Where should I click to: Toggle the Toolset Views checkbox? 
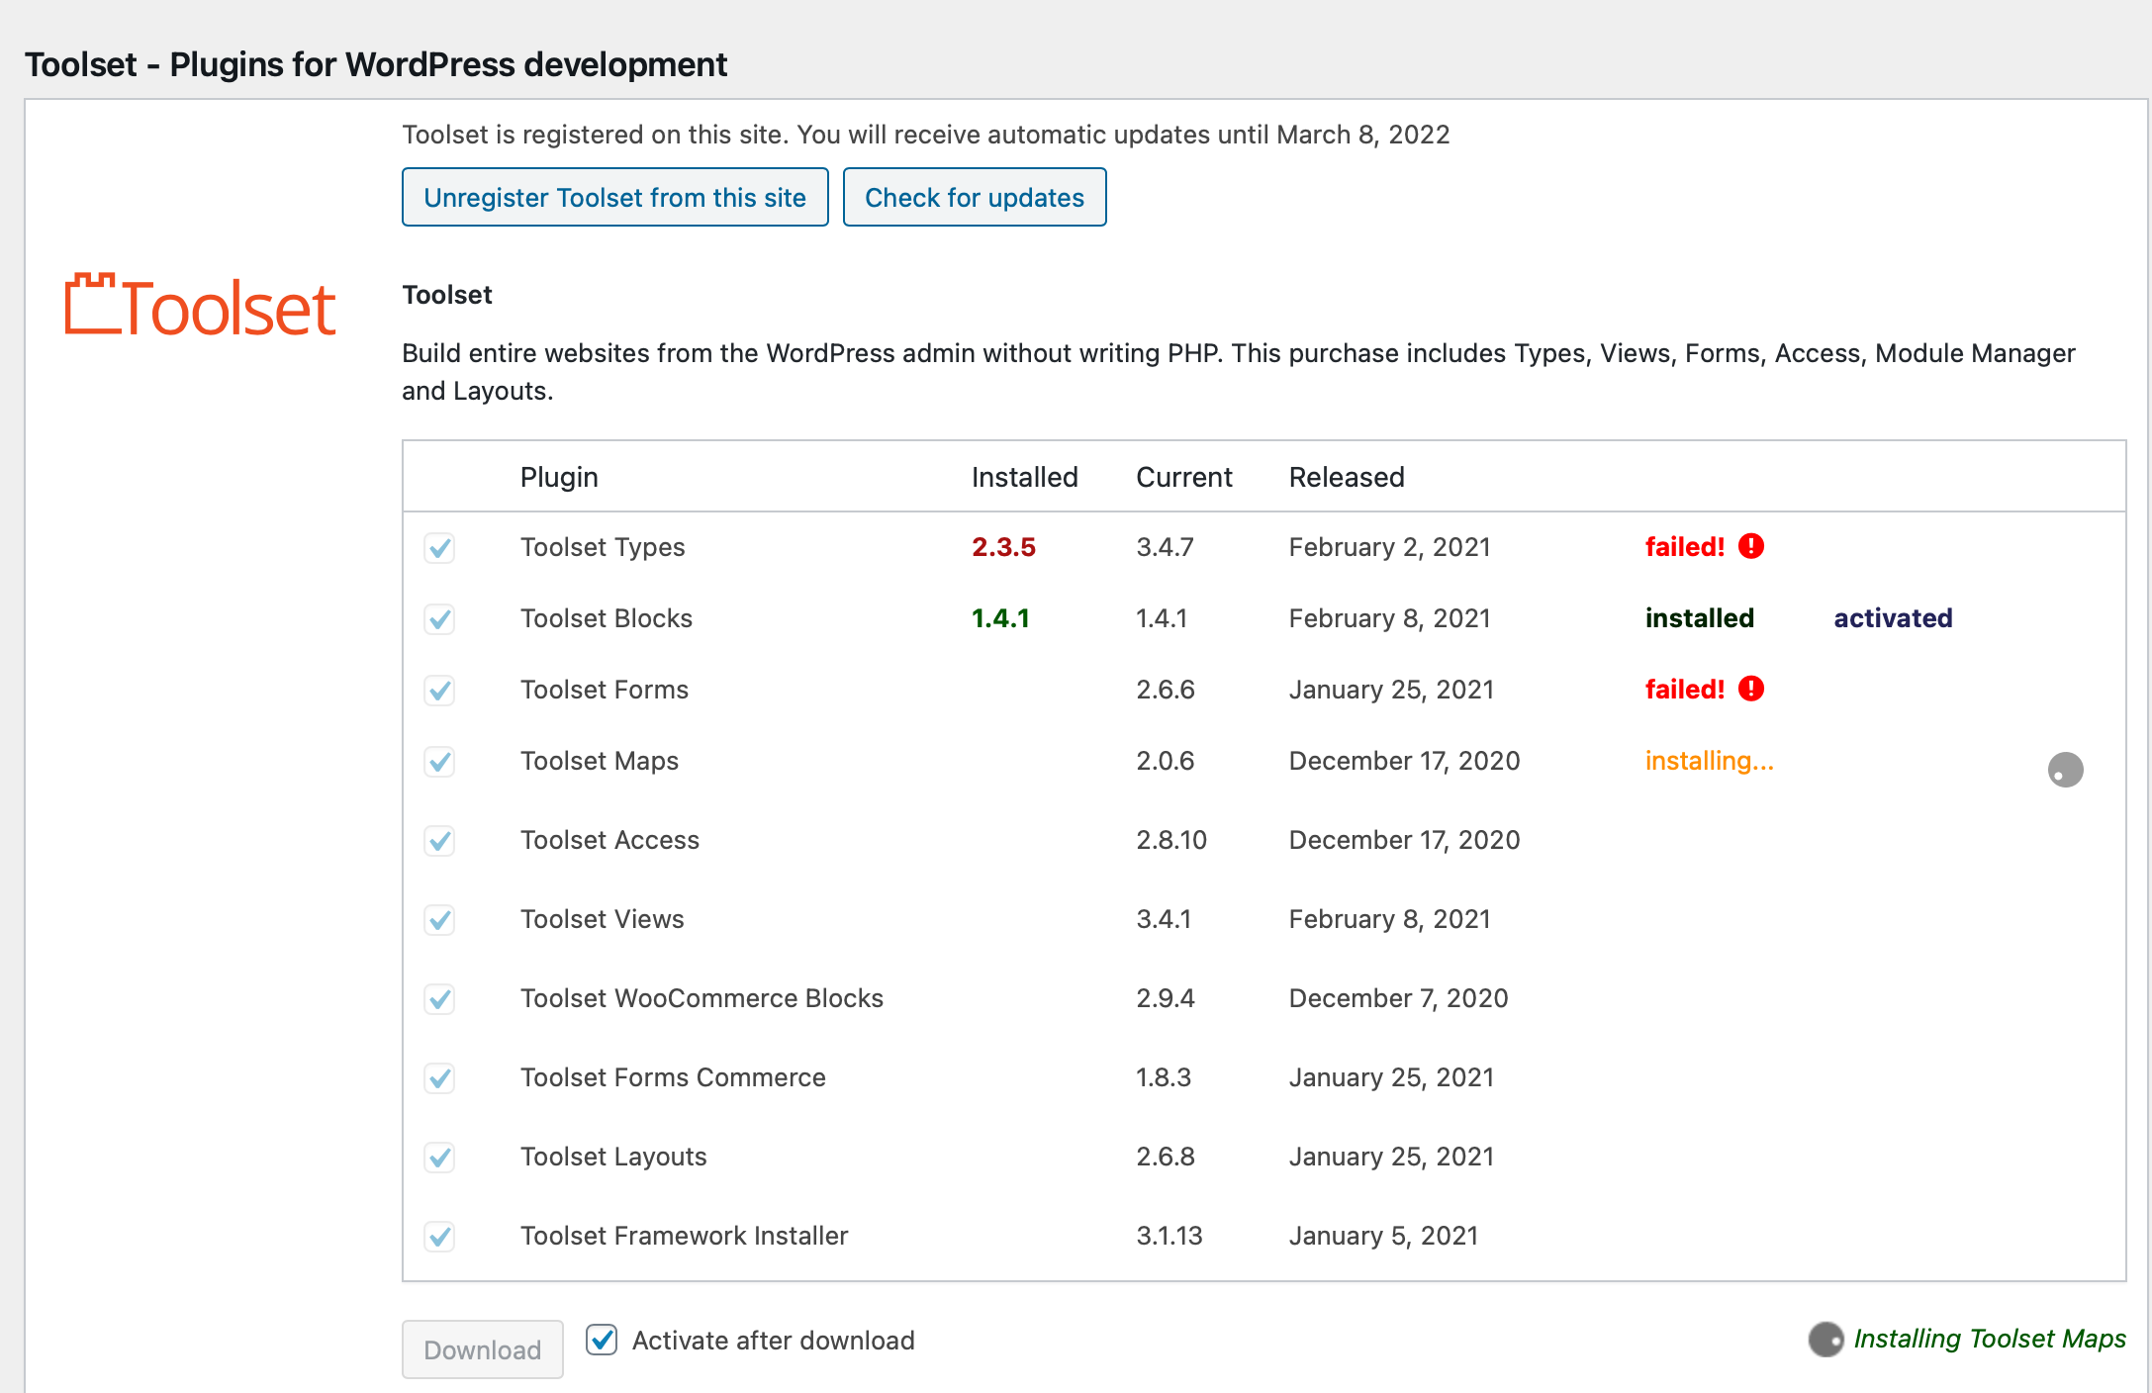coord(439,919)
